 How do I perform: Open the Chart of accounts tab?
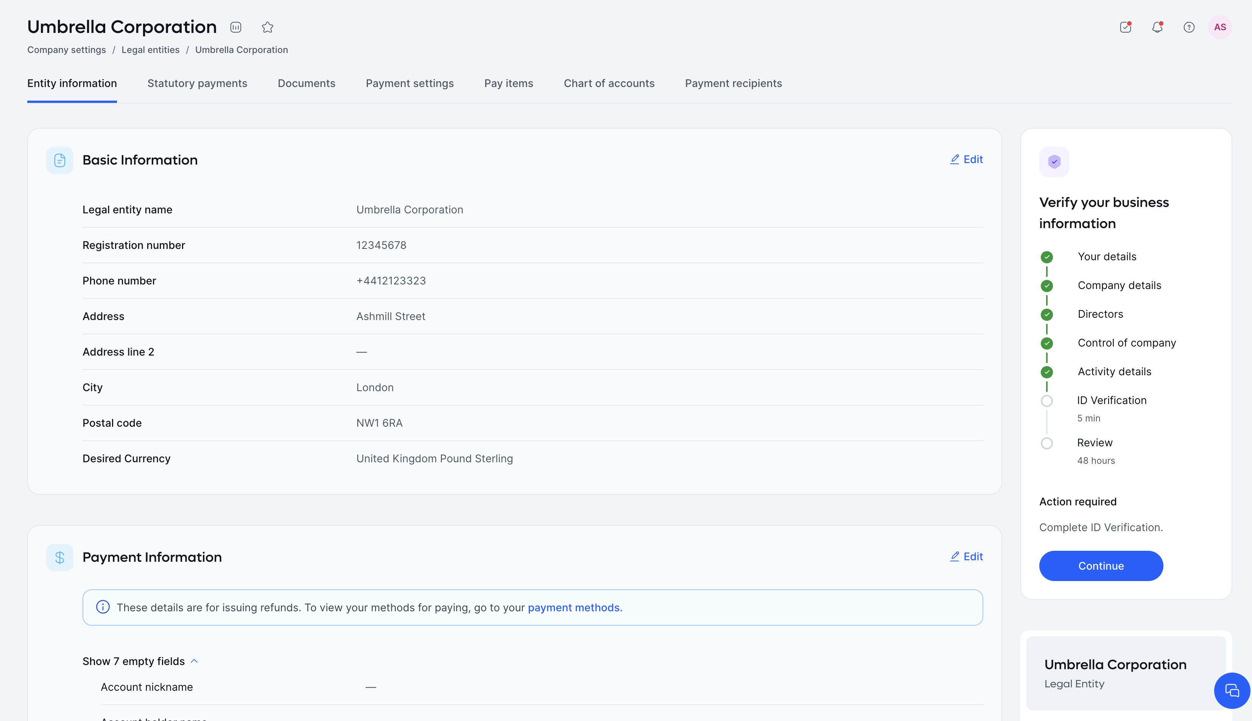609,83
